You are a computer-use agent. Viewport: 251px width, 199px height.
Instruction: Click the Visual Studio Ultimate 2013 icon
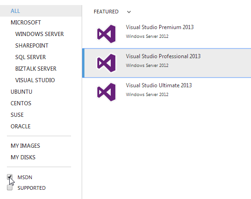(x=106, y=92)
